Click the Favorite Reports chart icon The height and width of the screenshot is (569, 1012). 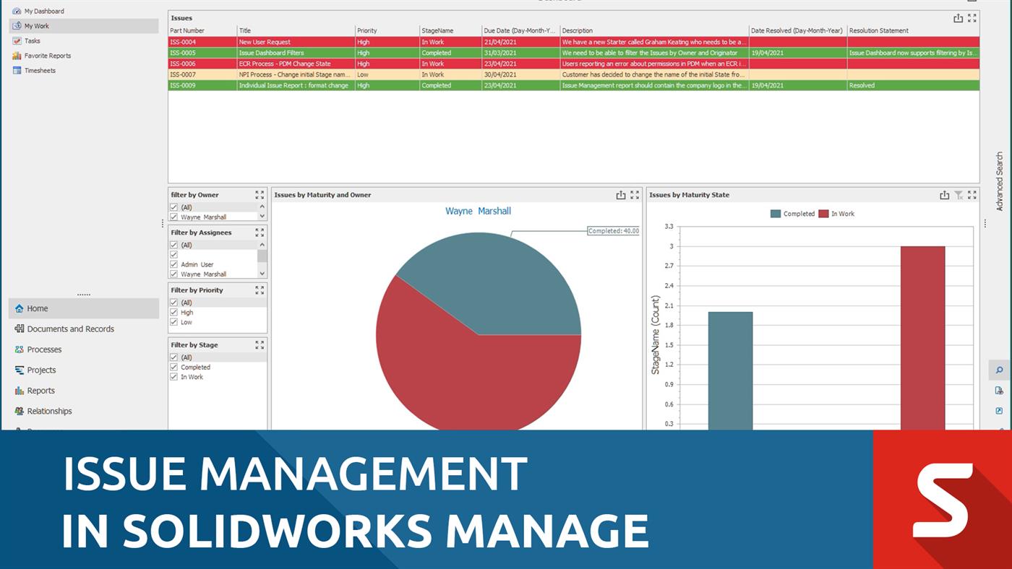(17, 56)
